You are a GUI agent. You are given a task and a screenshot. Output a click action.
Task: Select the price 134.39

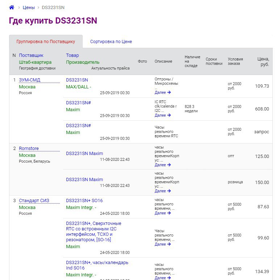click(262, 272)
